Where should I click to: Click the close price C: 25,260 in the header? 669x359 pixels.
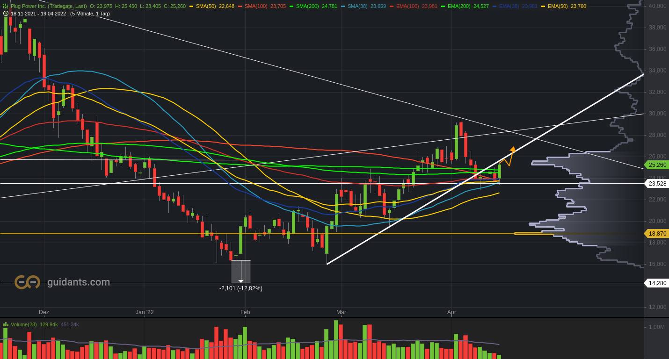click(175, 6)
